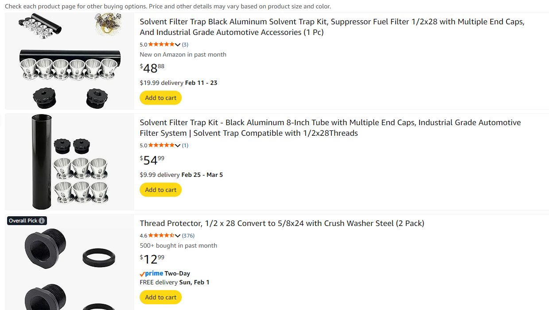
Task: Add the Thread Protector to cart
Action: [160, 297]
